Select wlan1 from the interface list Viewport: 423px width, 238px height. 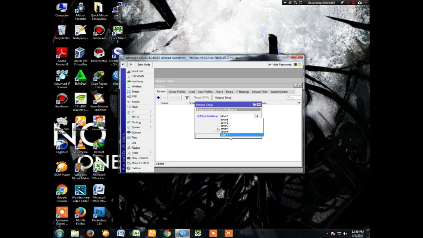click(x=242, y=135)
